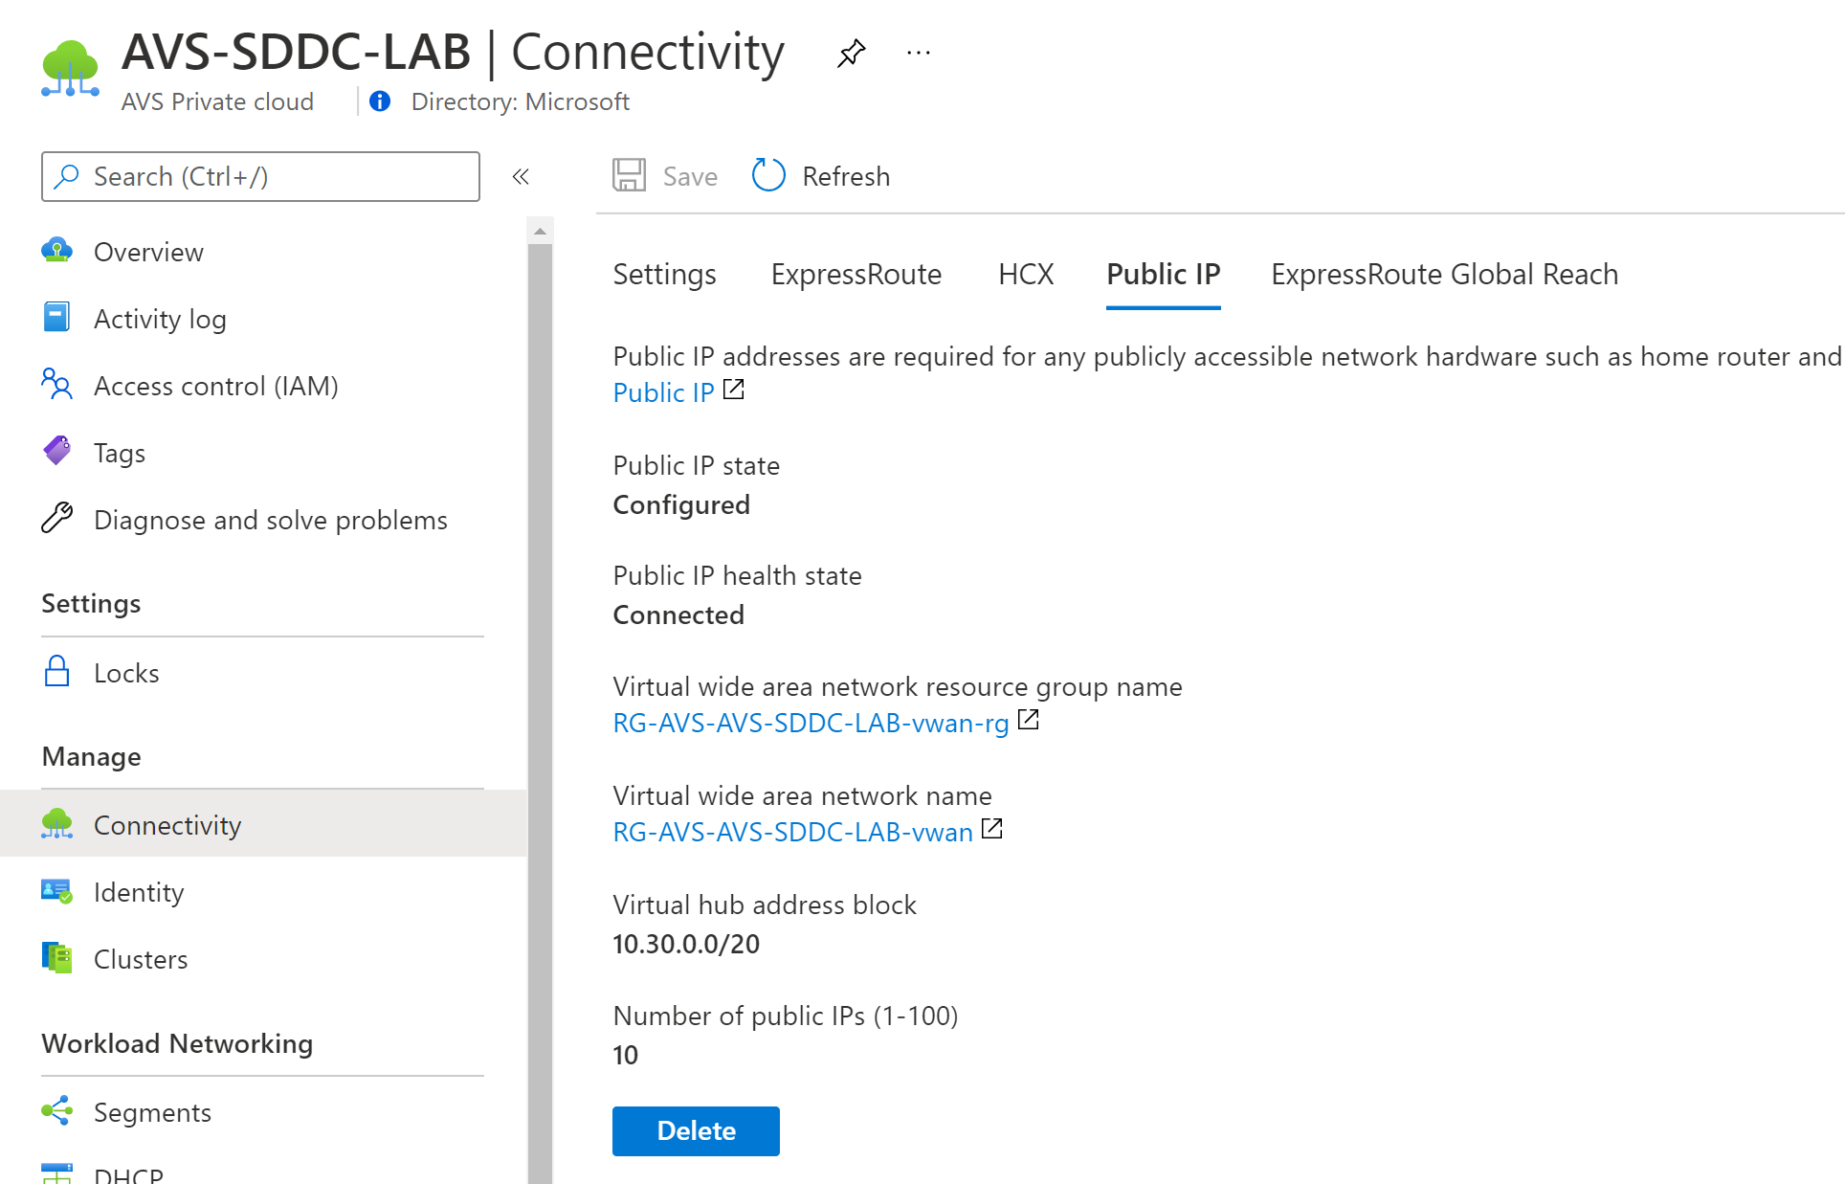The image size is (1845, 1184).
Task: Click the sidebar scrollbar thumb
Action: [540, 713]
